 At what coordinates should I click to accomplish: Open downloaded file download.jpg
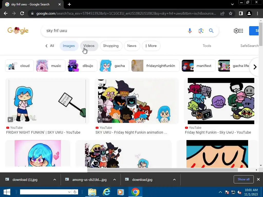click(x=142, y=180)
